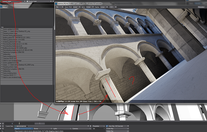207x132 pixels.
Task: Open the File menu in render window
Action: click(x=58, y=7)
